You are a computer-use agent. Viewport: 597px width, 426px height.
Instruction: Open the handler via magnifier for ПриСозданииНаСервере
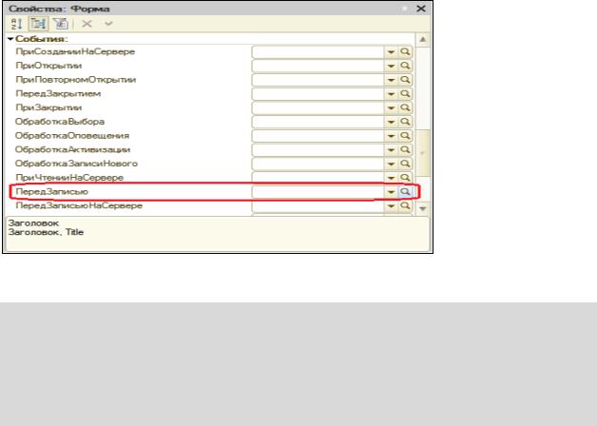point(405,52)
